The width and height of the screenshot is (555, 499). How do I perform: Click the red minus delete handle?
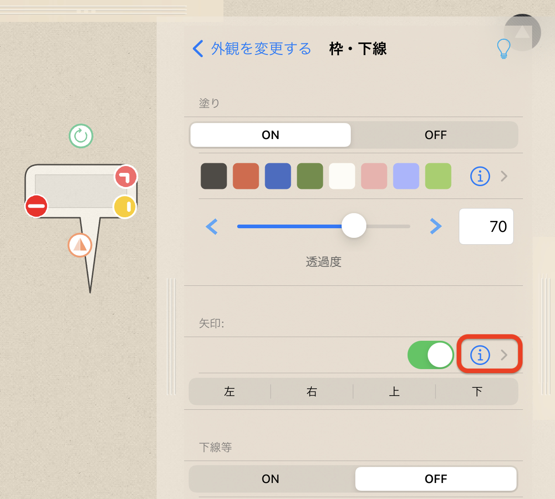pos(36,206)
